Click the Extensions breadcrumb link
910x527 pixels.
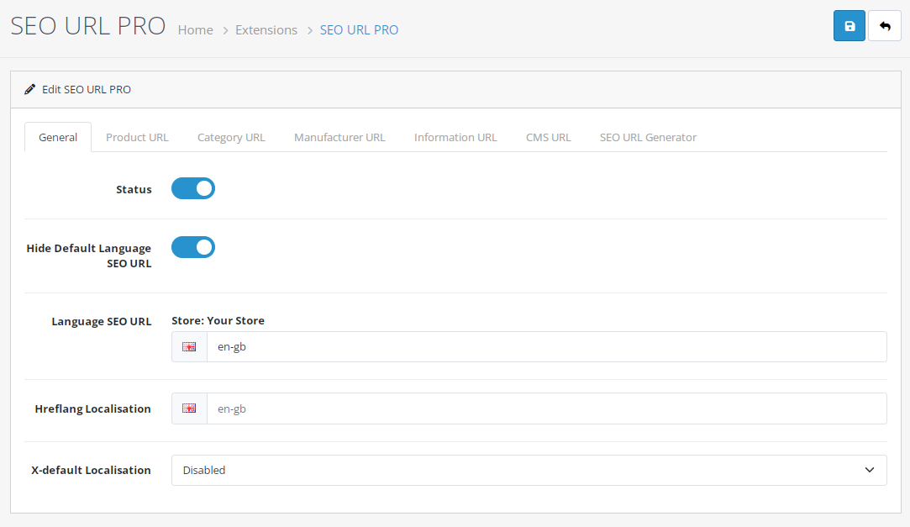point(266,30)
